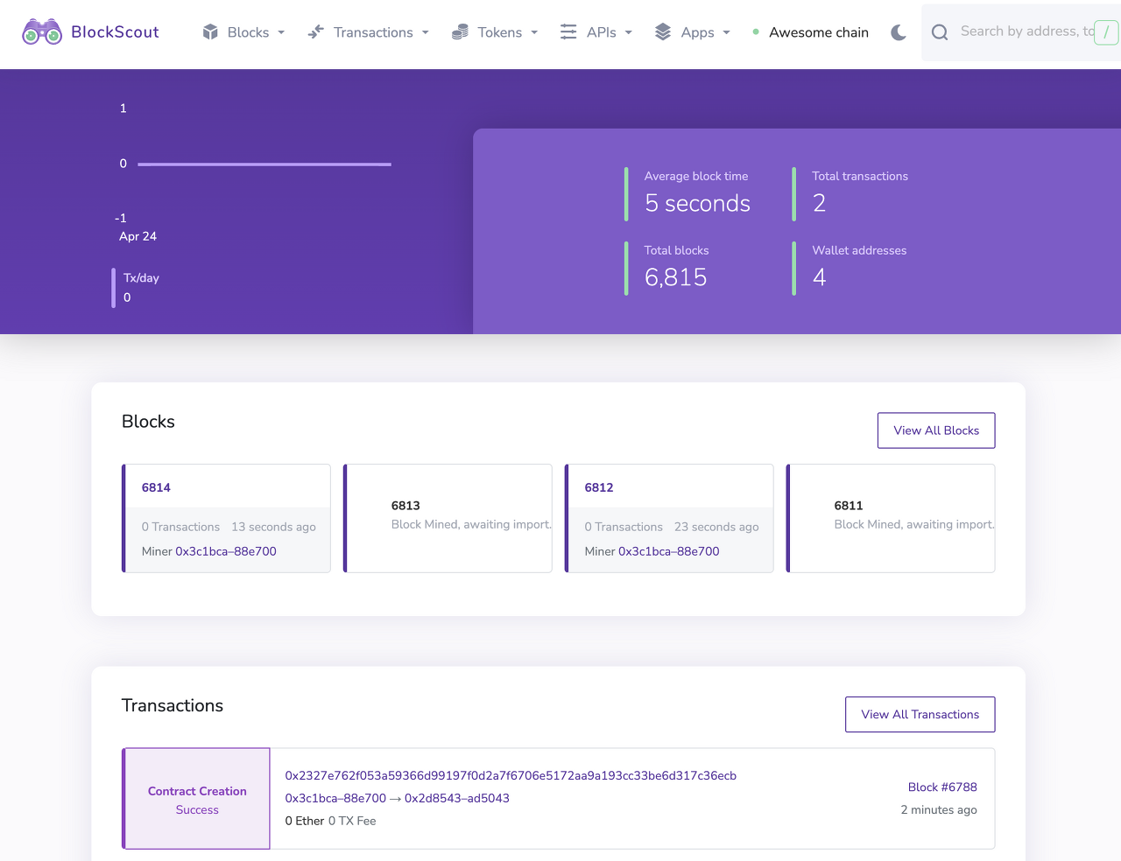Click the sliders icon beside APIs
This screenshot has width=1121, height=861.
point(568,32)
